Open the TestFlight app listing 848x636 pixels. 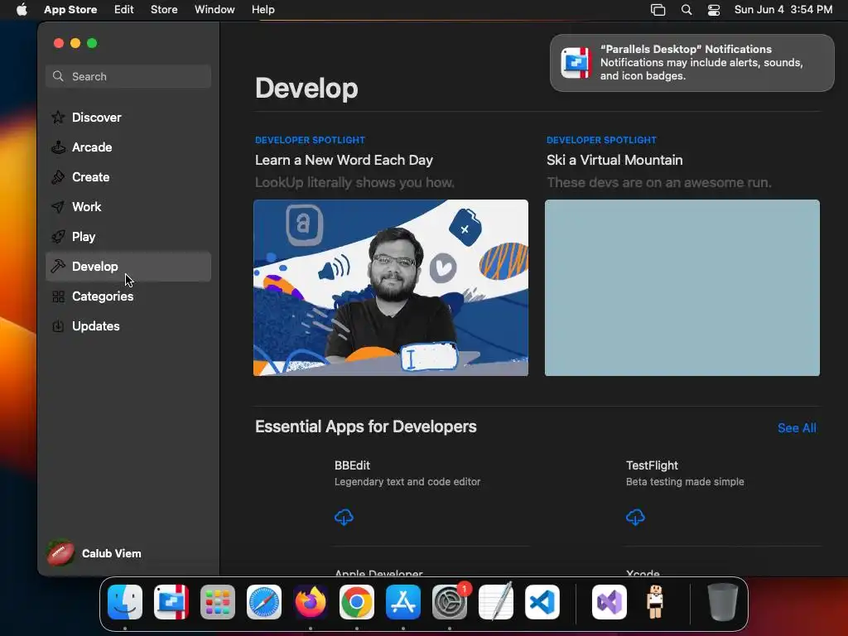[652, 465]
